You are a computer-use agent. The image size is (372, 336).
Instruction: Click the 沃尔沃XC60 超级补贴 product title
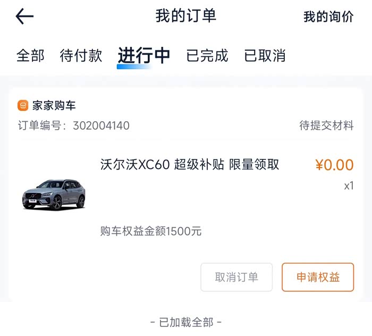click(x=190, y=165)
